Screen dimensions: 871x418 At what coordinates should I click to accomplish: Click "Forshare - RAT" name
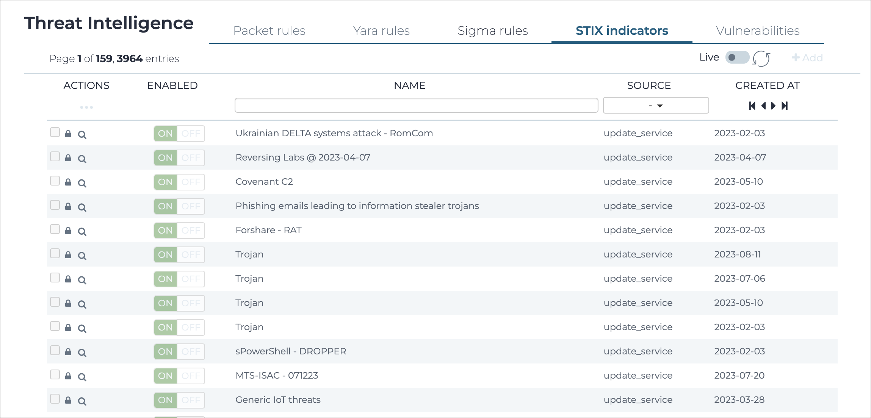coord(268,230)
